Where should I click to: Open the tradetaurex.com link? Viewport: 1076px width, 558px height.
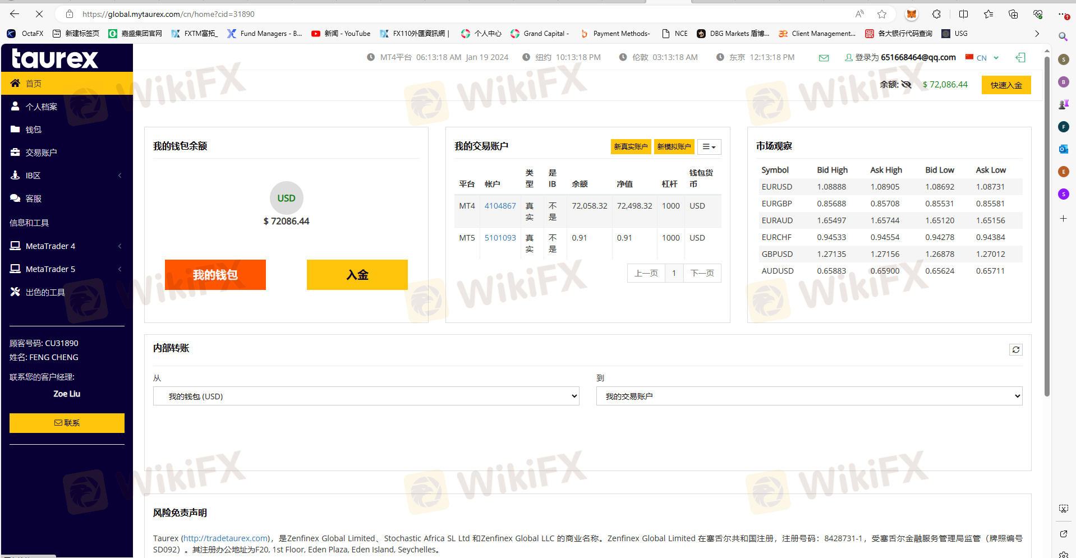pyautogui.click(x=226, y=538)
